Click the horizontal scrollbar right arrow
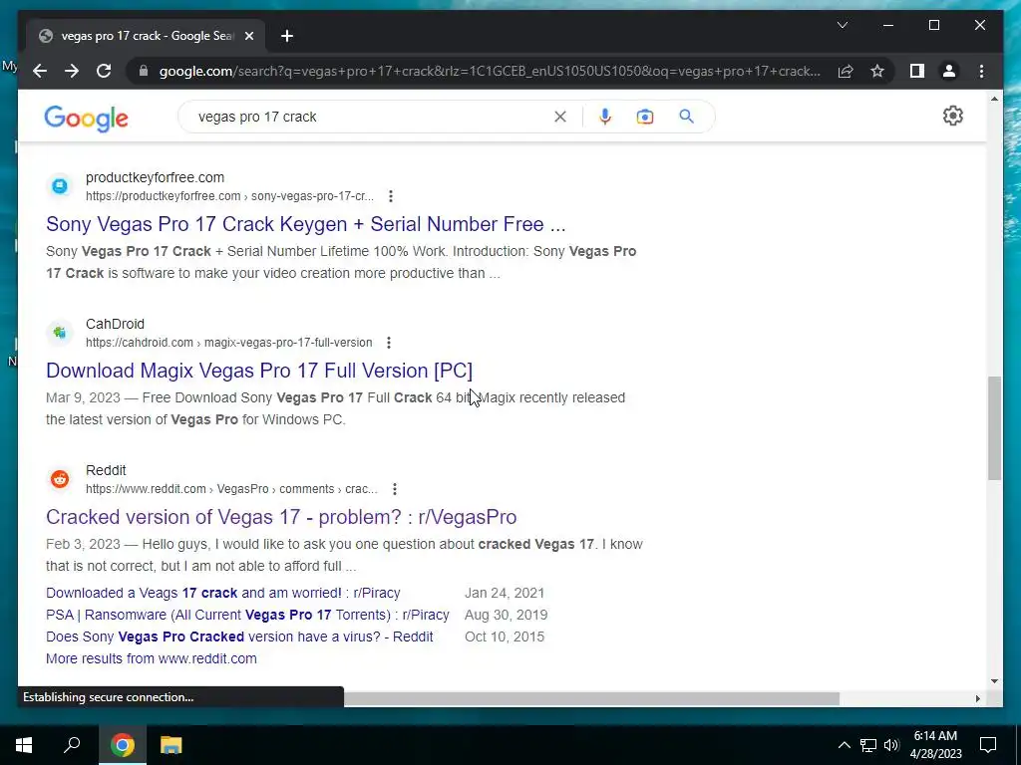The width and height of the screenshot is (1021, 765). 977,698
